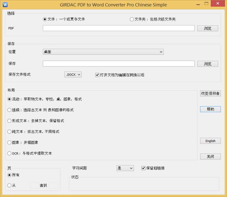The height and width of the screenshot is (197, 227).
Task: Choose the 纯文本 plain text layout
Action: click(10, 132)
